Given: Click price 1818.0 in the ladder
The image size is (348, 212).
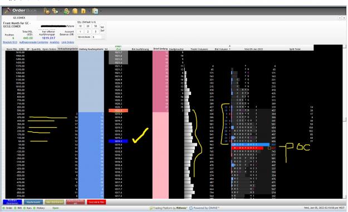Looking at the screenshot, I should click(x=118, y=179).
